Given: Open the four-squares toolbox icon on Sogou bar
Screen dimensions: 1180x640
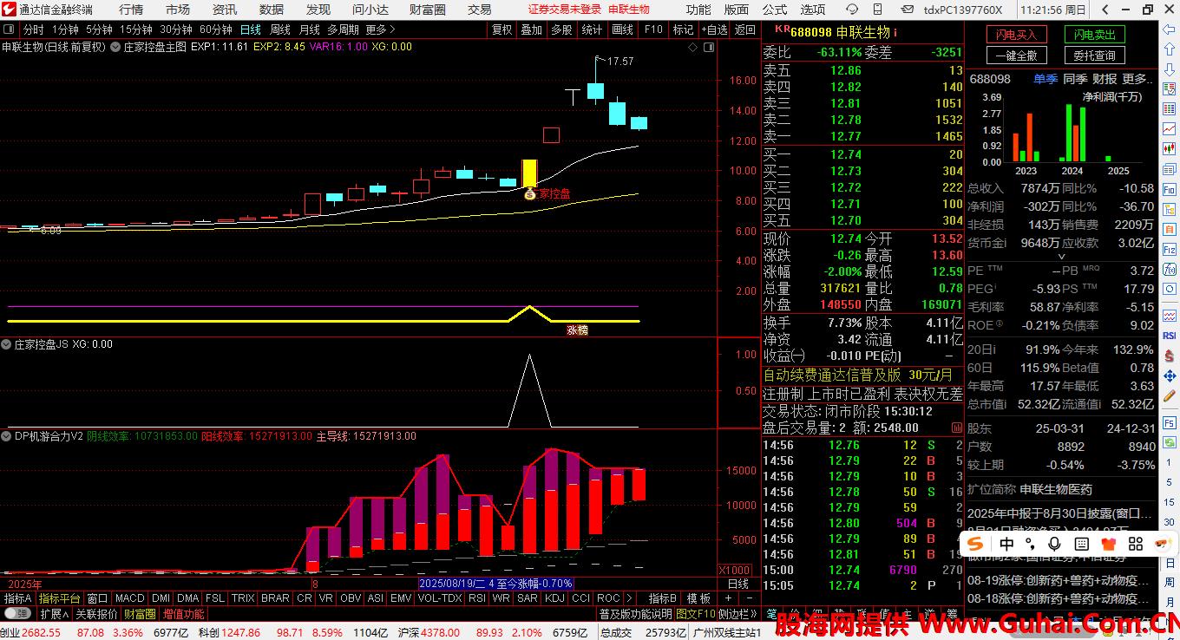Looking at the screenshot, I should coord(1135,544).
